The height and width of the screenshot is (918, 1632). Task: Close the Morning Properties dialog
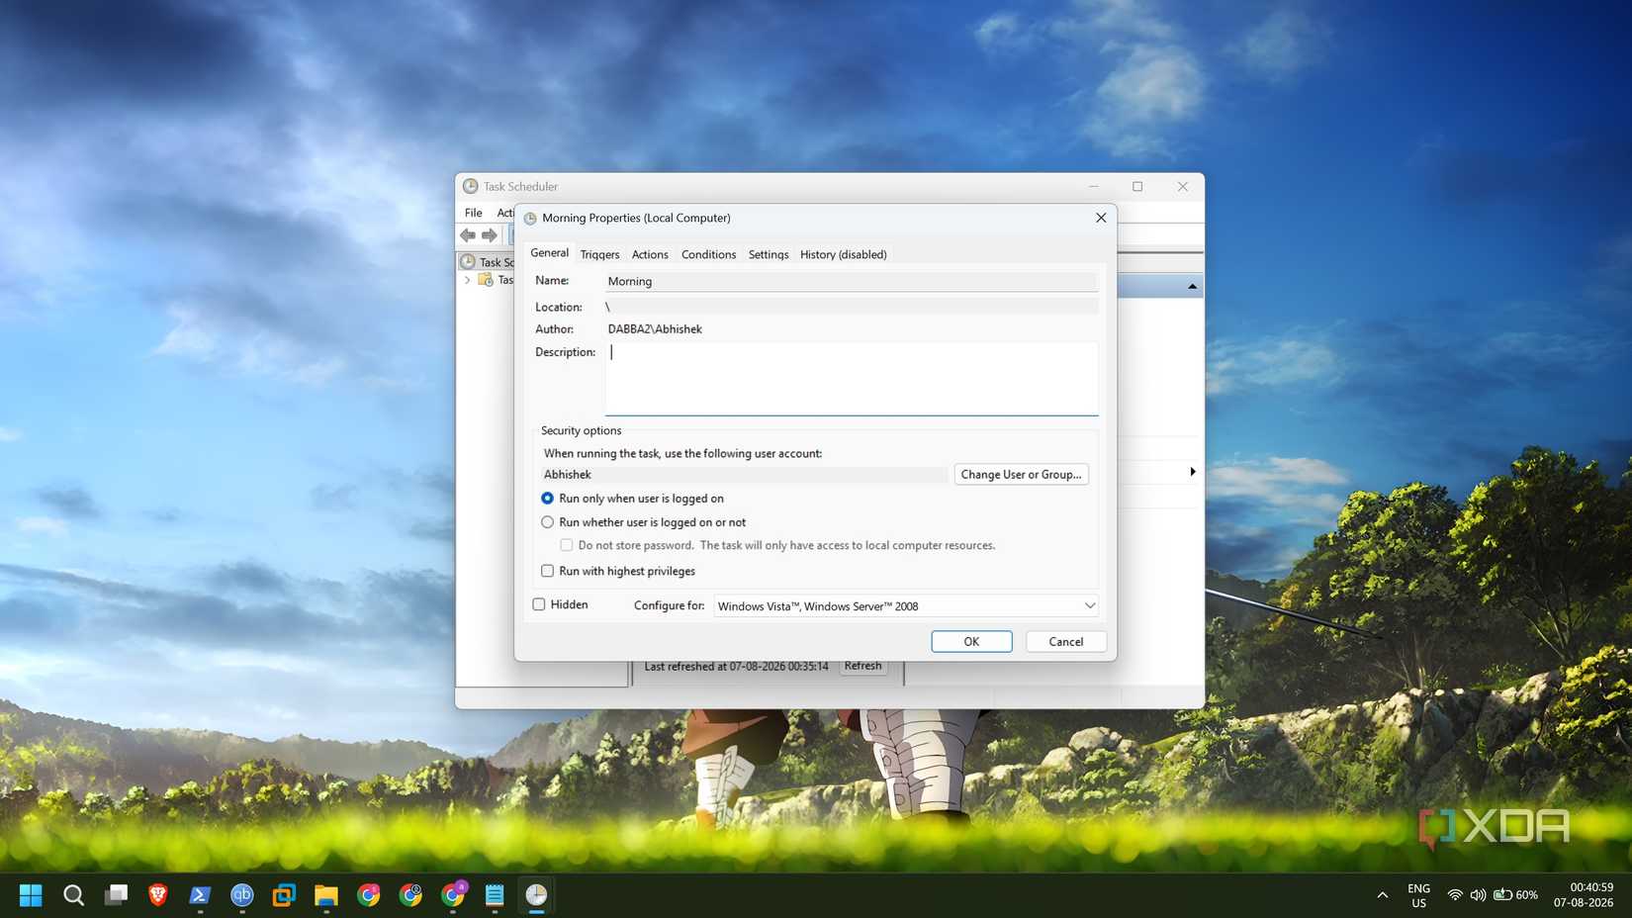coord(1101,218)
